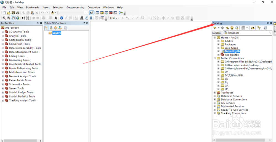
Task: Select Data Management Tools toolbox
Action: coord(23,52)
